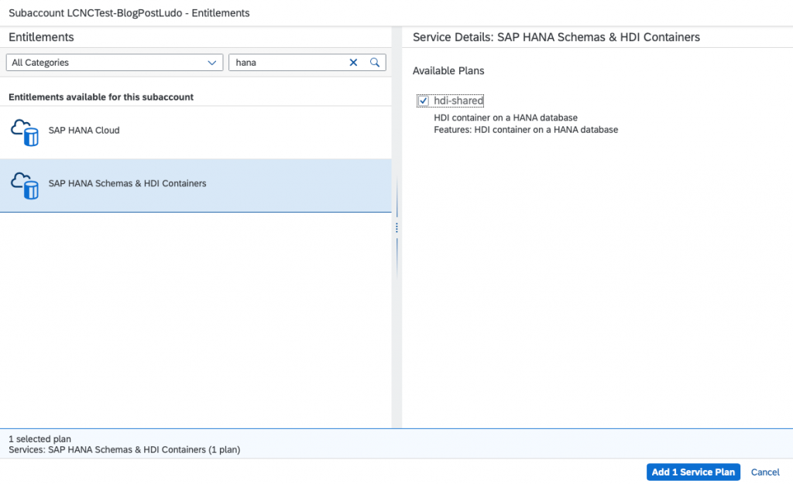This screenshot has height=484, width=793.
Task: Click the SAP HANA Cloud database icon
Action: pyautogui.click(x=24, y=133)
